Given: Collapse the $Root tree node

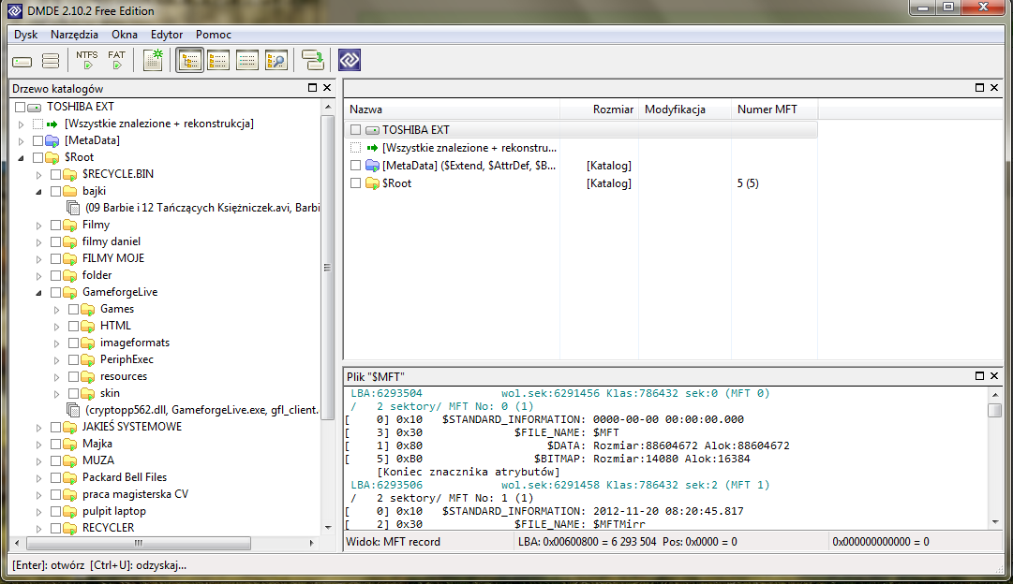Looking at the screenshot, I should click(22, 157).
